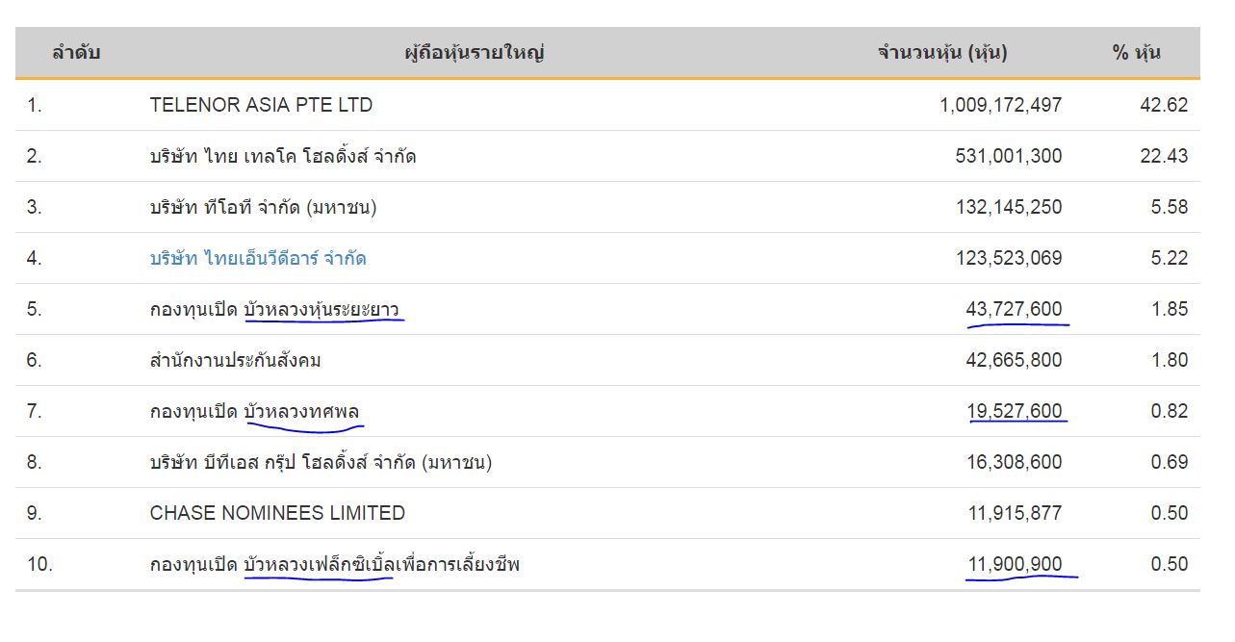Click the % หุ้น column header
1235x642 pixels.
[1137, 53]
